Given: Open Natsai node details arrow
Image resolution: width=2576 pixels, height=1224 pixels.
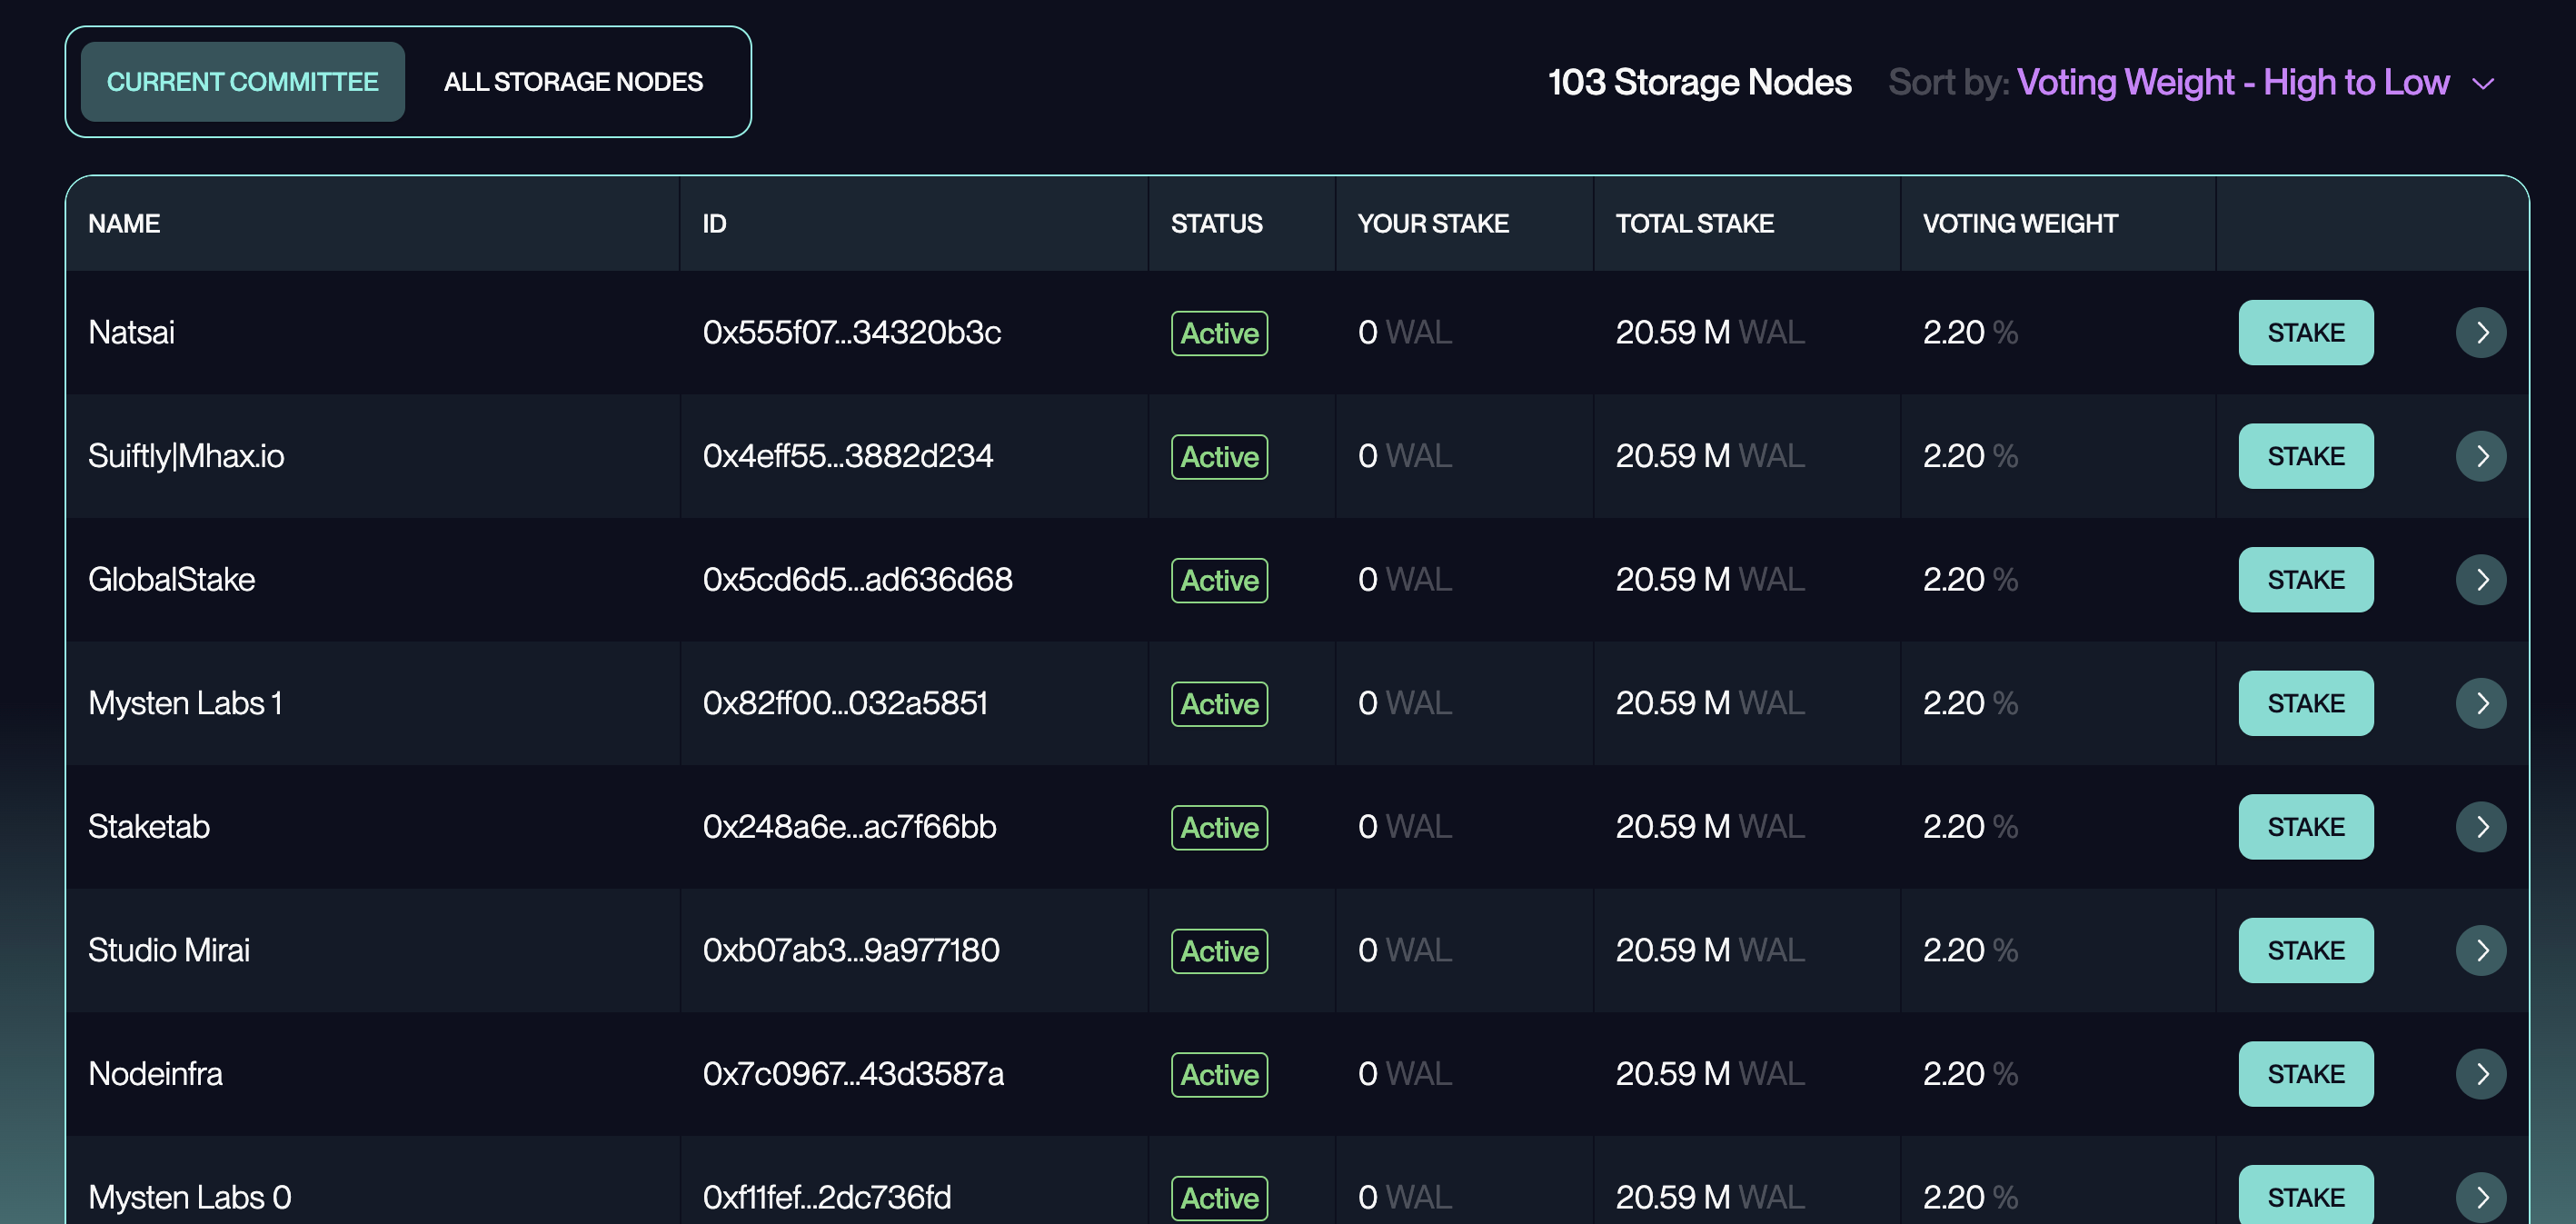Looking at the screenshot, I should (x=2480, y=332).
